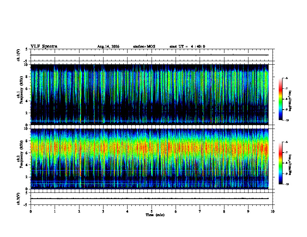Click the time axis tick label "4"
This screenshot has height=237, width=307.
click(x=128, y=211)
